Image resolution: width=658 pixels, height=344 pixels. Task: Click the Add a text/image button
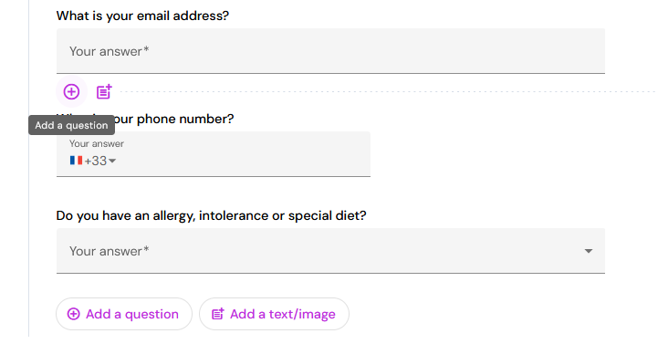(x=274, y=314)
